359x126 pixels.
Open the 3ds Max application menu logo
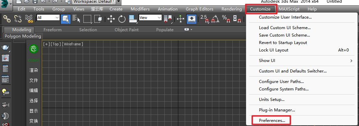point(6,5)
